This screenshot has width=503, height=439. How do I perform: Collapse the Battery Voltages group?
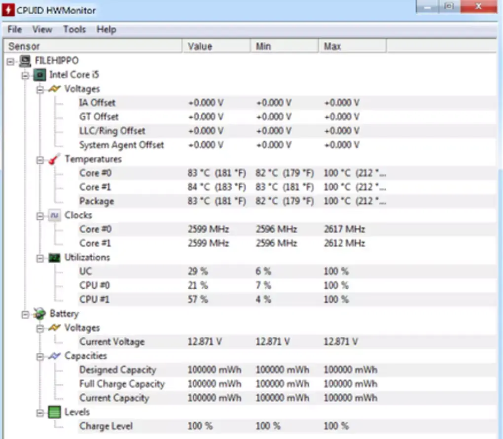tap(40, 329)
